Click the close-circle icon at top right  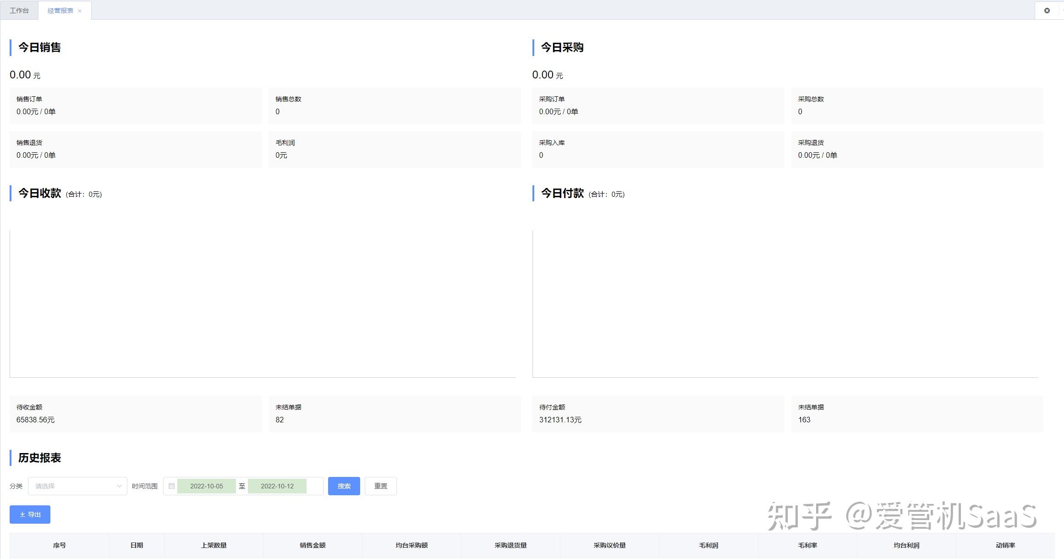pyautogui.click(x=1047, y=11)
